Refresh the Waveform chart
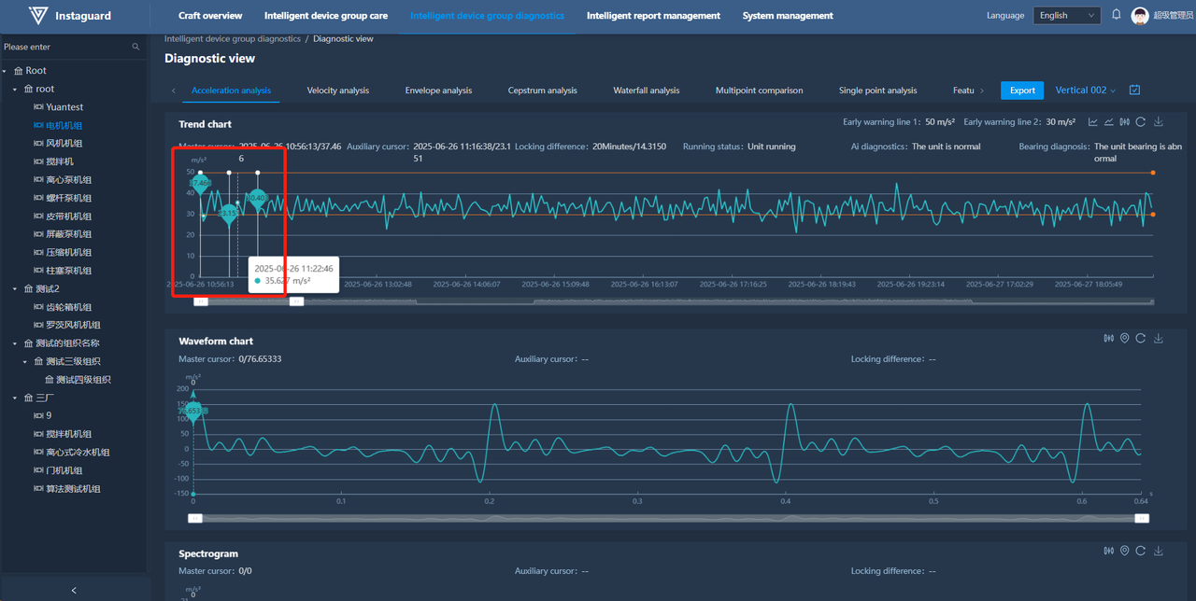This screenshot has width=1196, height=601. tap(1141, 339)
